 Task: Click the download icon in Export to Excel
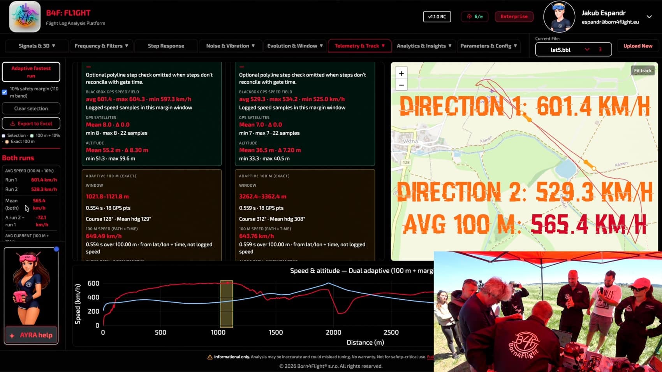point(13,124)
